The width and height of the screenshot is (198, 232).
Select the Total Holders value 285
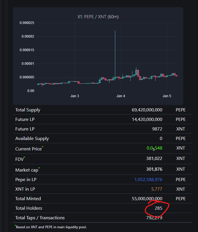click(158, 208)
